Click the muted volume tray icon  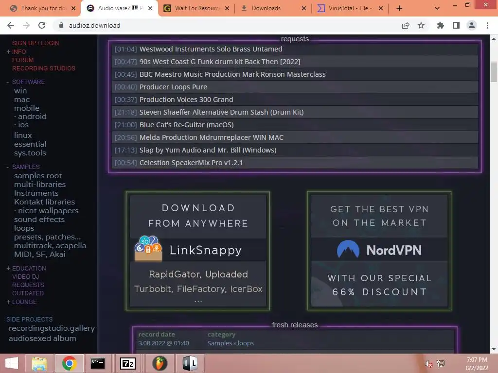[x=429, y=364]
